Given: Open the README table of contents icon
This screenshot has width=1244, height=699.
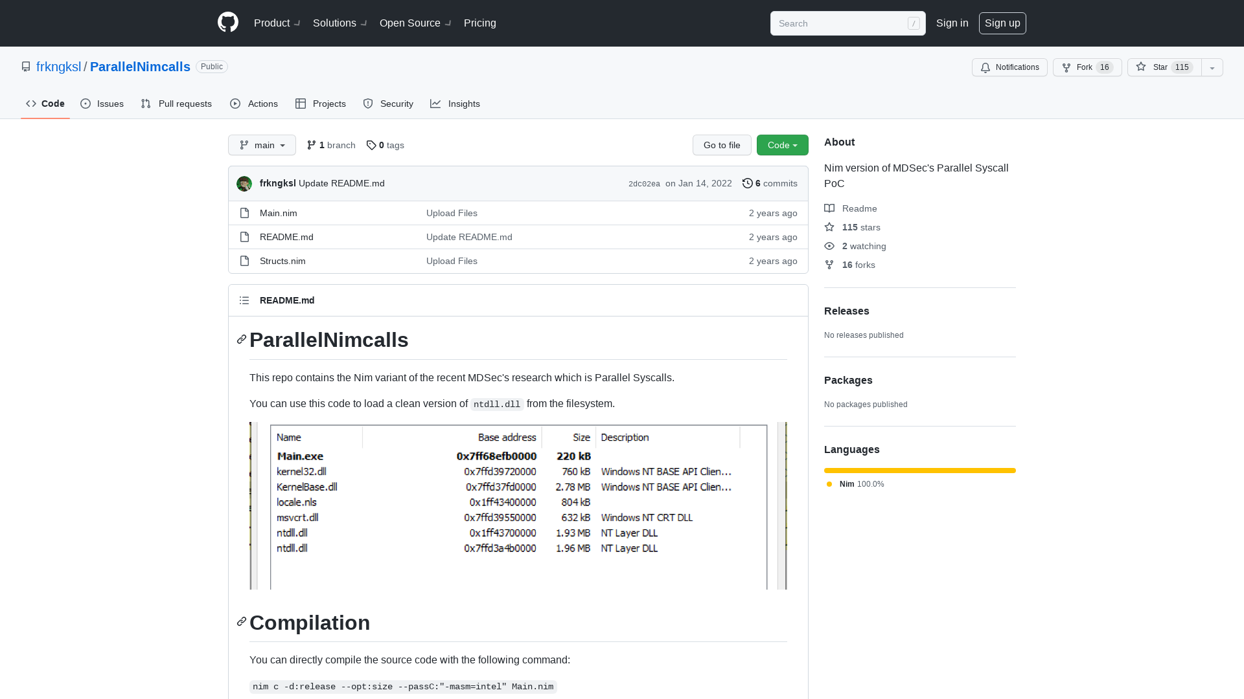Looking at the screenshot, I should 244,300.
